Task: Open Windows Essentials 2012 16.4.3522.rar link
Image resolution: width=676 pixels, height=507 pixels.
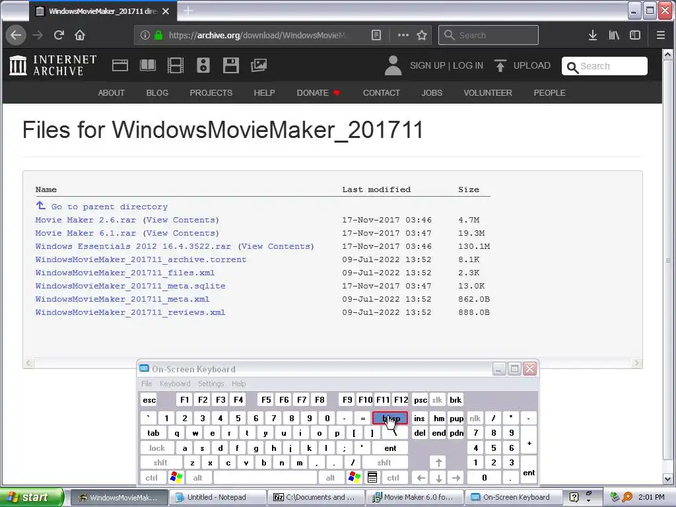Action: [133, 246]
